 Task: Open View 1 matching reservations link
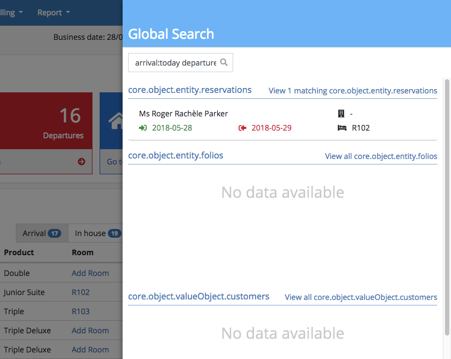(x=352, y=91)
